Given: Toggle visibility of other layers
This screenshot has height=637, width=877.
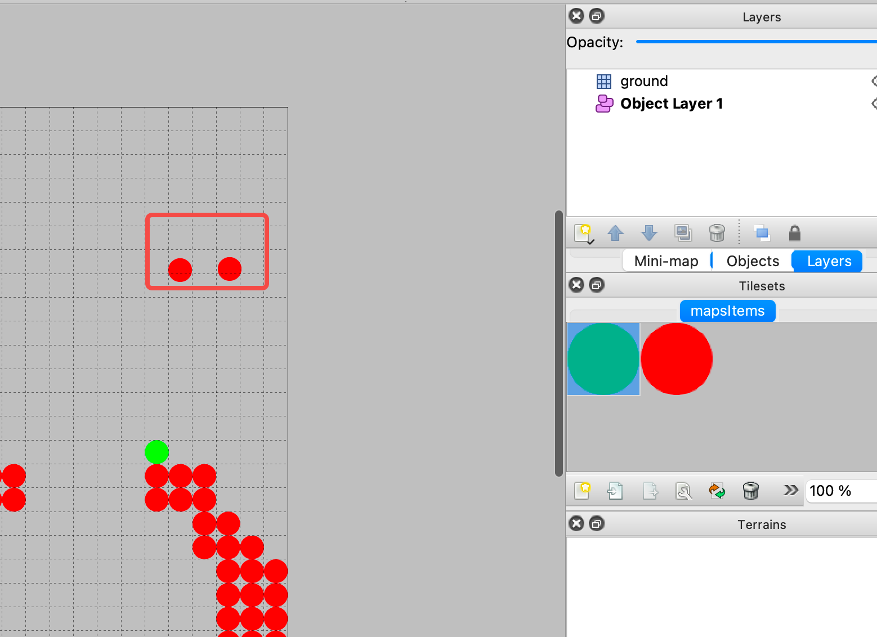Looking at the screenshot, I should [x=762, y=233].
